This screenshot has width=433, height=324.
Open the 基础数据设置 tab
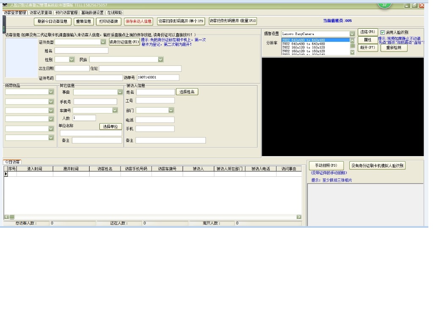point(92,13)
